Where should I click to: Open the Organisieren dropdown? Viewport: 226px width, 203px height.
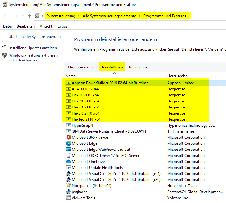point(81,67)
